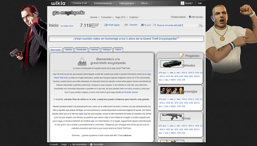
Task: Click GTA IV under Vehículos
Action: (197, 76)
